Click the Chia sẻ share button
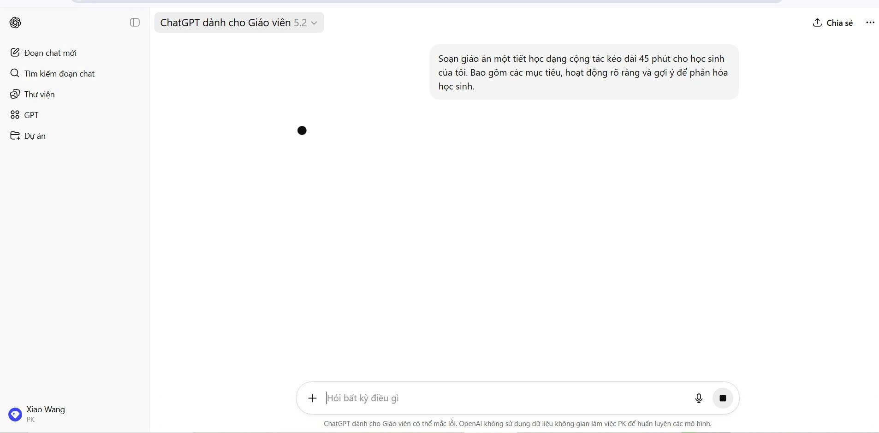879x433 pixels. click(832, 23)
